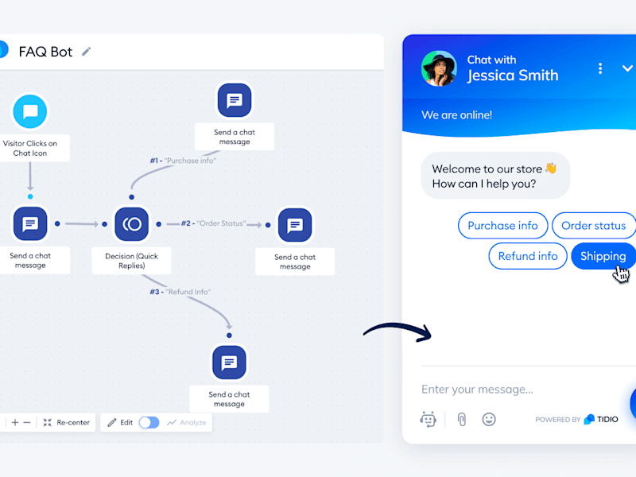Open the emoji picker

(489, 419)
